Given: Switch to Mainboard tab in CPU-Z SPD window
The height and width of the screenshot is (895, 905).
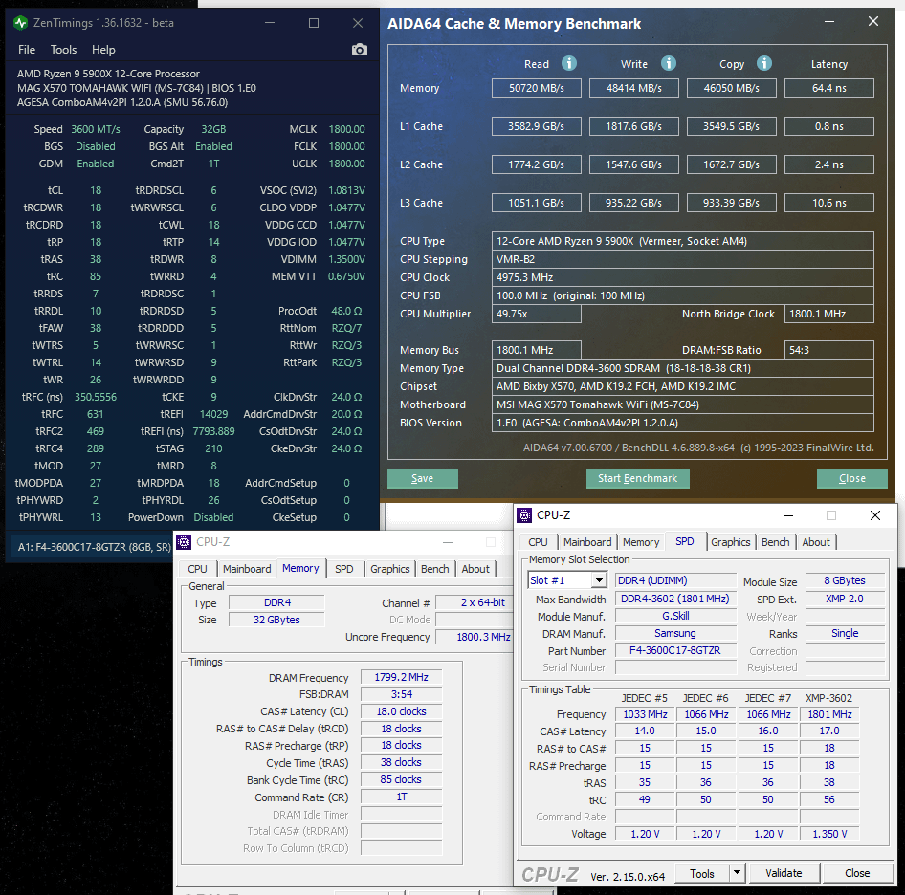Looking at the screenshot, I should [587, 542].
